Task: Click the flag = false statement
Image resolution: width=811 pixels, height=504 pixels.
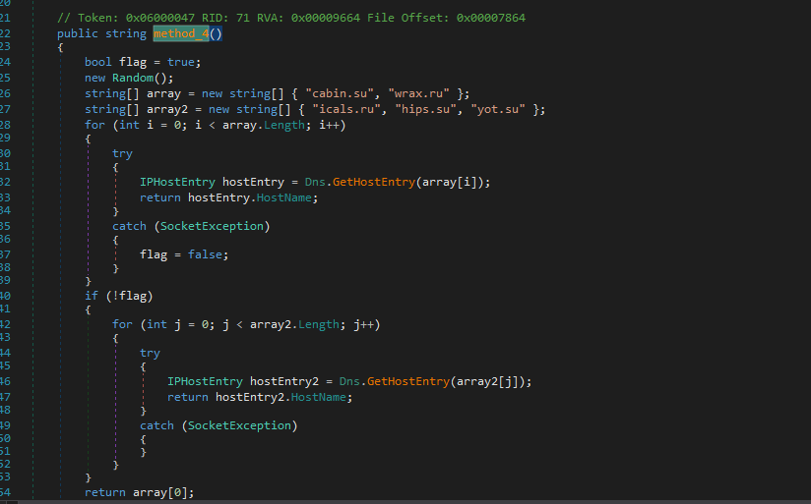Action: 184,254
